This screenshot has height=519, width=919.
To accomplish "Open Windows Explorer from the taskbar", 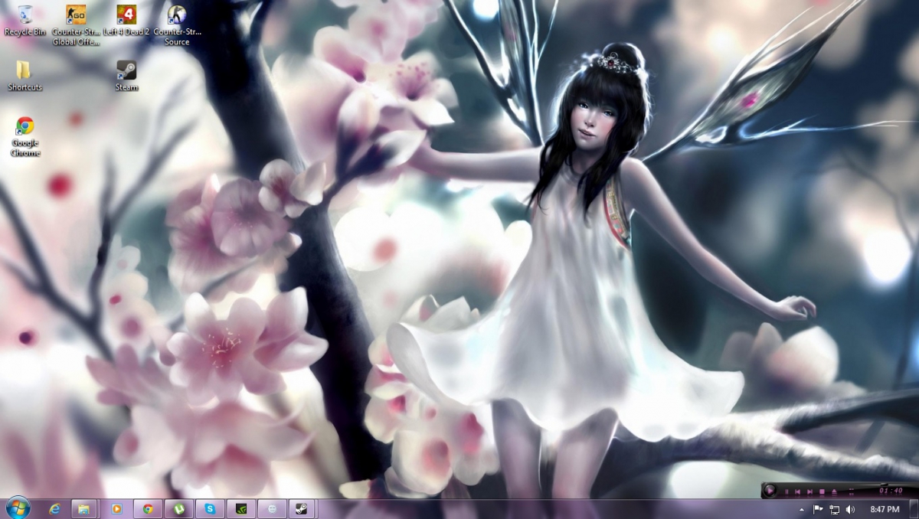I will click(84, 508).
